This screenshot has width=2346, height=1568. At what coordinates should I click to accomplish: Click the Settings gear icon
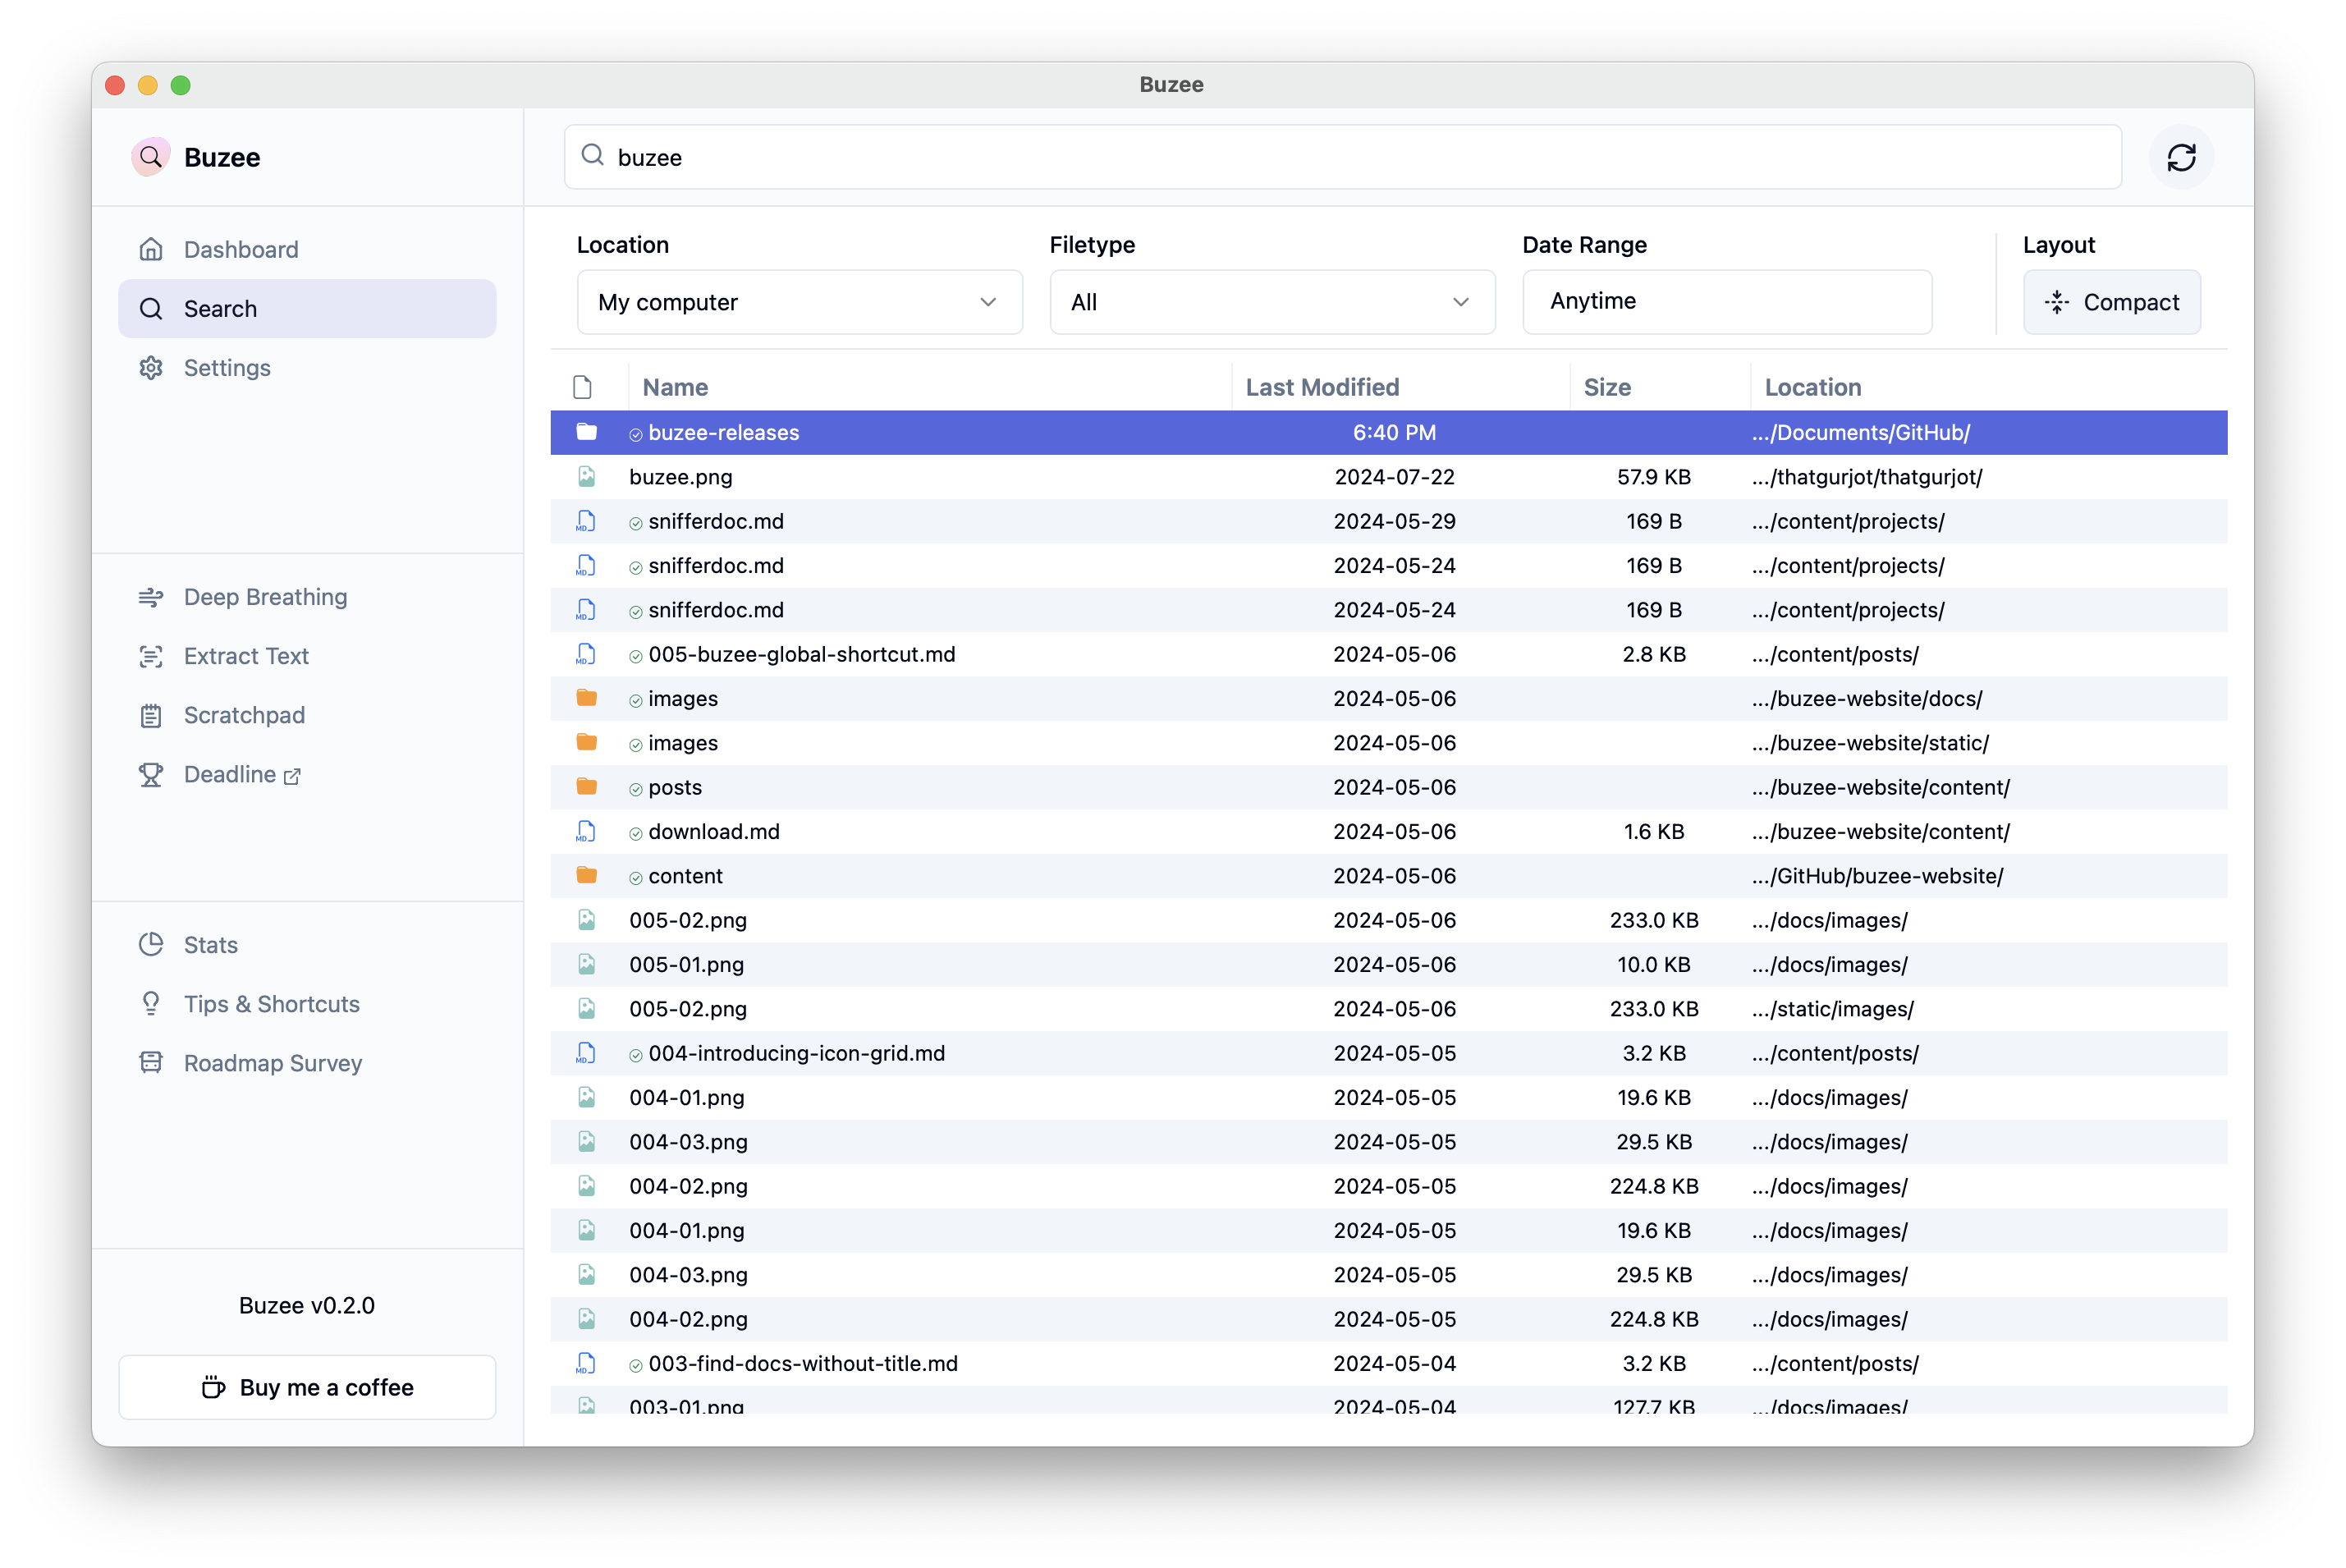151,368
